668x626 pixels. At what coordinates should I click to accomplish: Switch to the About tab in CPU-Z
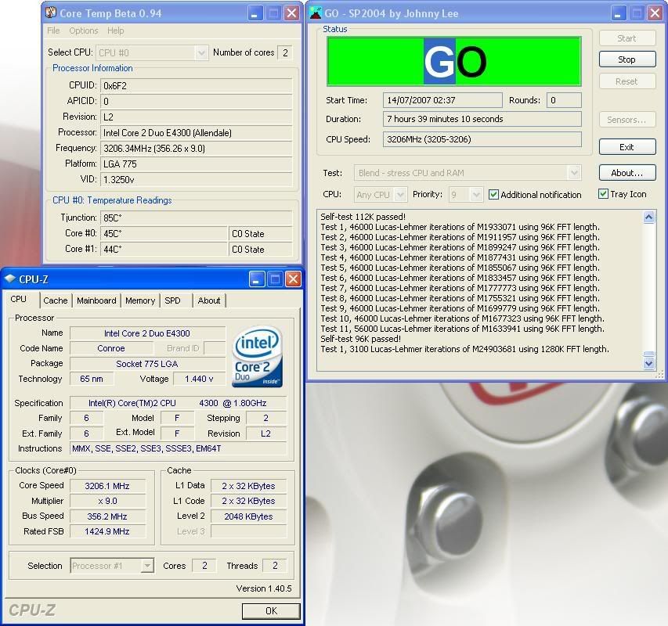click(x=209, y=300)
